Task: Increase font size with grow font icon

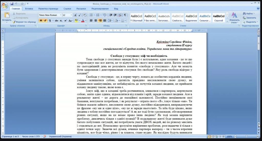Action: [x=75, y=15]
